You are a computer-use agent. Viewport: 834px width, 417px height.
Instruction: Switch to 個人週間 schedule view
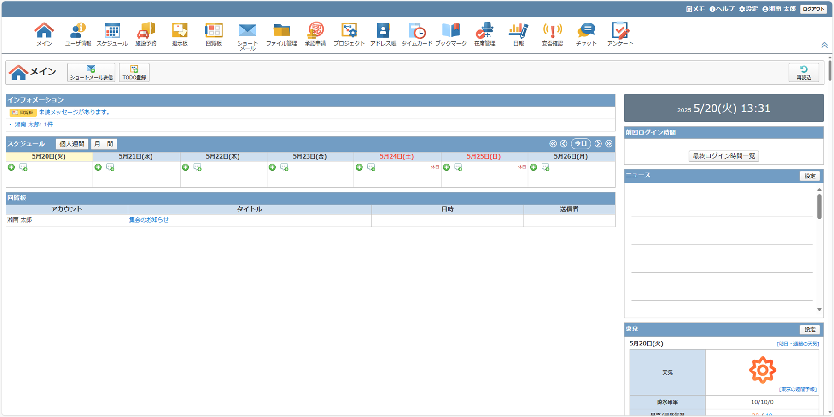(x=72, y=144)
